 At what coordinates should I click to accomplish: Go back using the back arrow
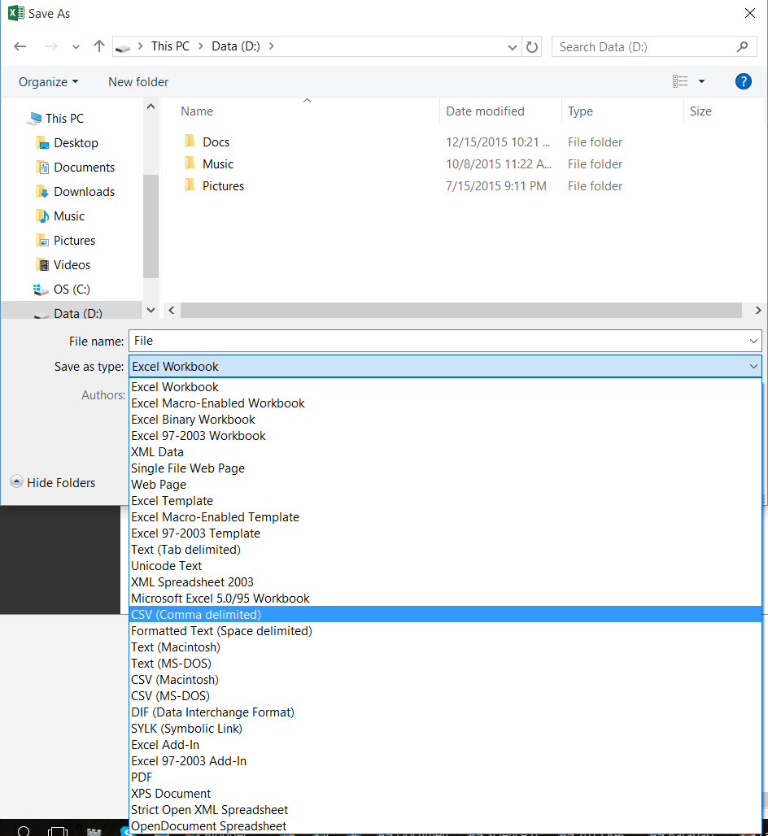pyautogui.click(x=20, y=46)
